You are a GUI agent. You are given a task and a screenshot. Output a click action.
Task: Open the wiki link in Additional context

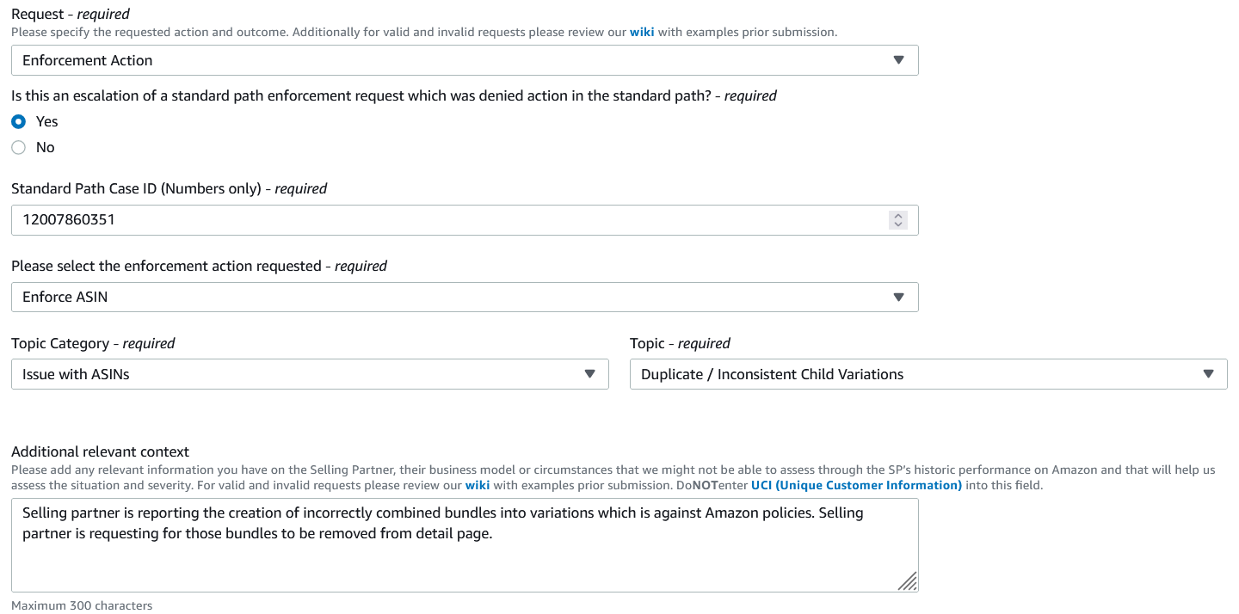[x=478, y=485]
